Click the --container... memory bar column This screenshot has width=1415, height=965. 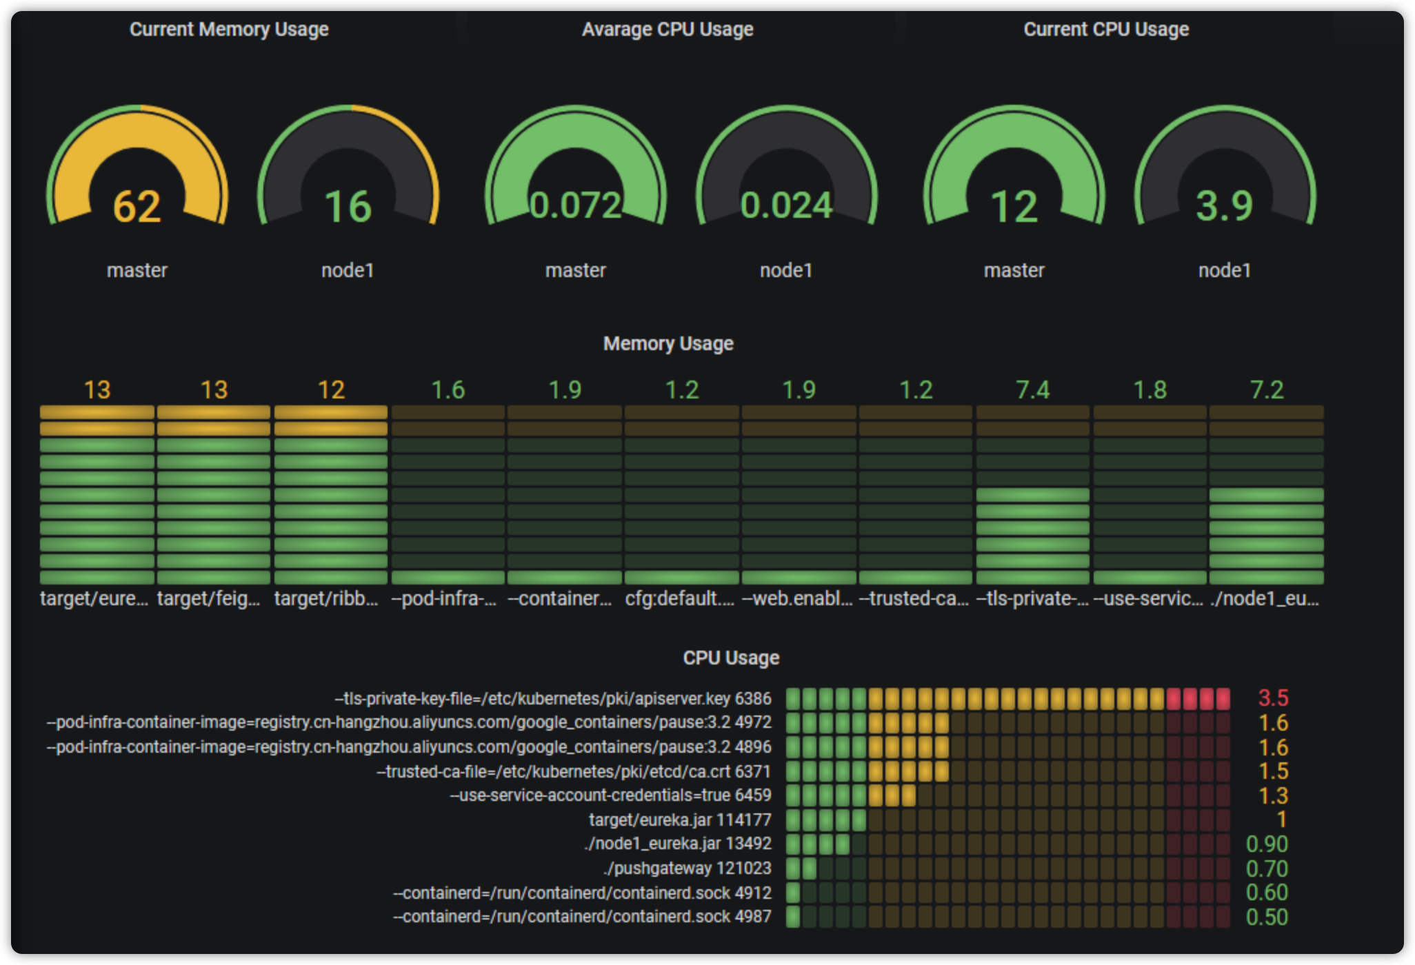pyautogui.click(x=565, y=495)
